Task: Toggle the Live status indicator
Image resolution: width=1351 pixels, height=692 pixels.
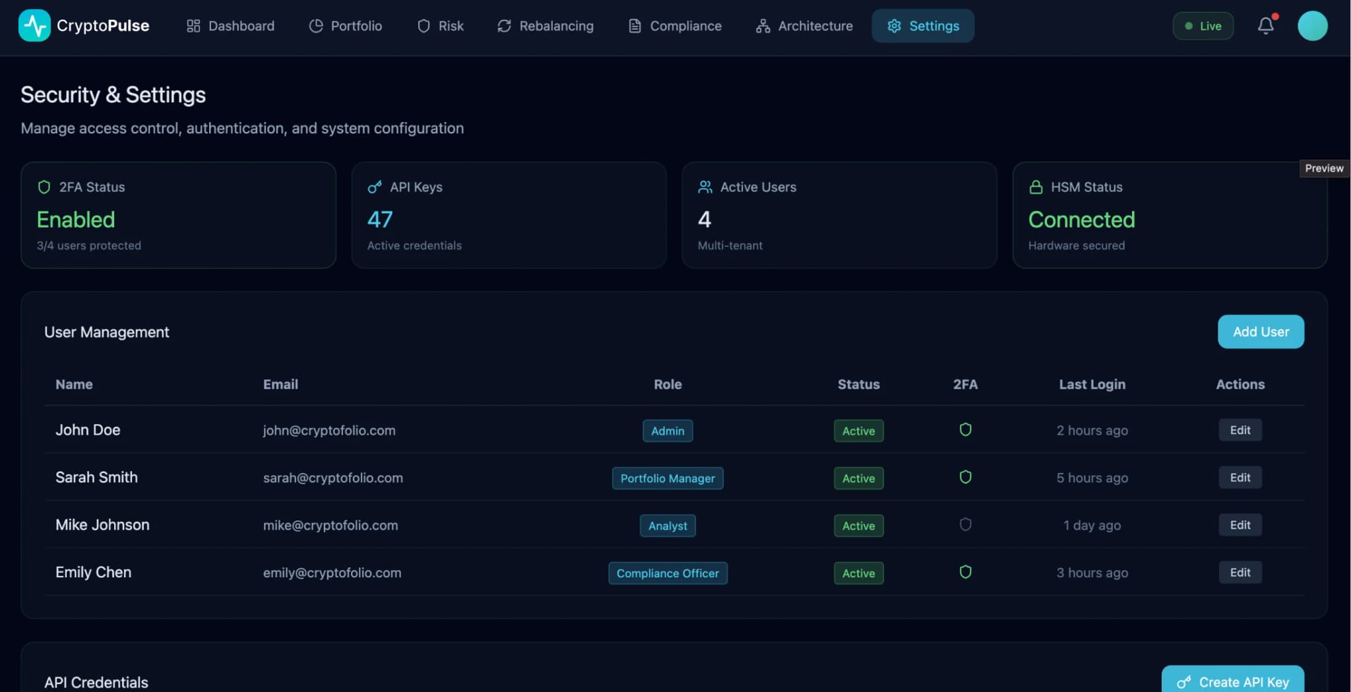Action: pyautogui.click(x=1203, y=26)
